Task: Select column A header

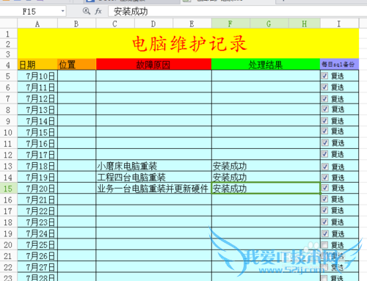Action: pyautogui.click(x=37, y=23)
